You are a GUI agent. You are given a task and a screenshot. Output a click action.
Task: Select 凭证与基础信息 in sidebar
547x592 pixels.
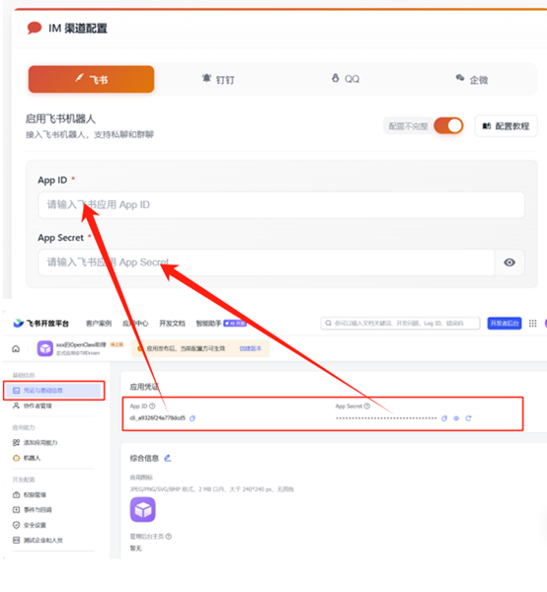(x=54, y=391)
